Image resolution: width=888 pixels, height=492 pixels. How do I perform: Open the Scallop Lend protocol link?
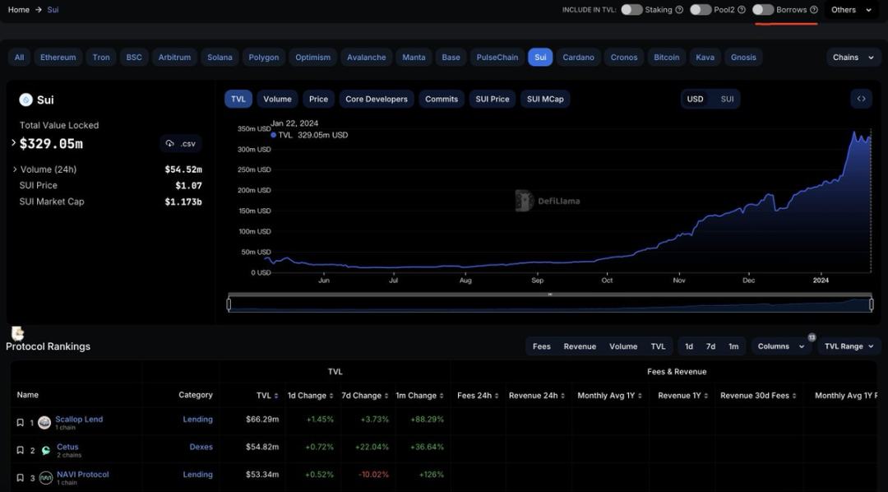79,420
